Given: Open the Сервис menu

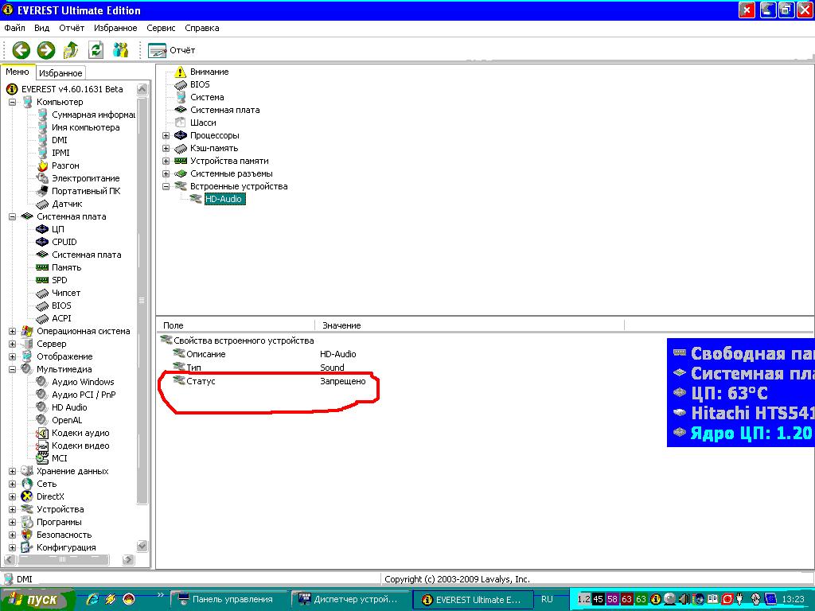Looking at the screenshot, I should [161, 28].
